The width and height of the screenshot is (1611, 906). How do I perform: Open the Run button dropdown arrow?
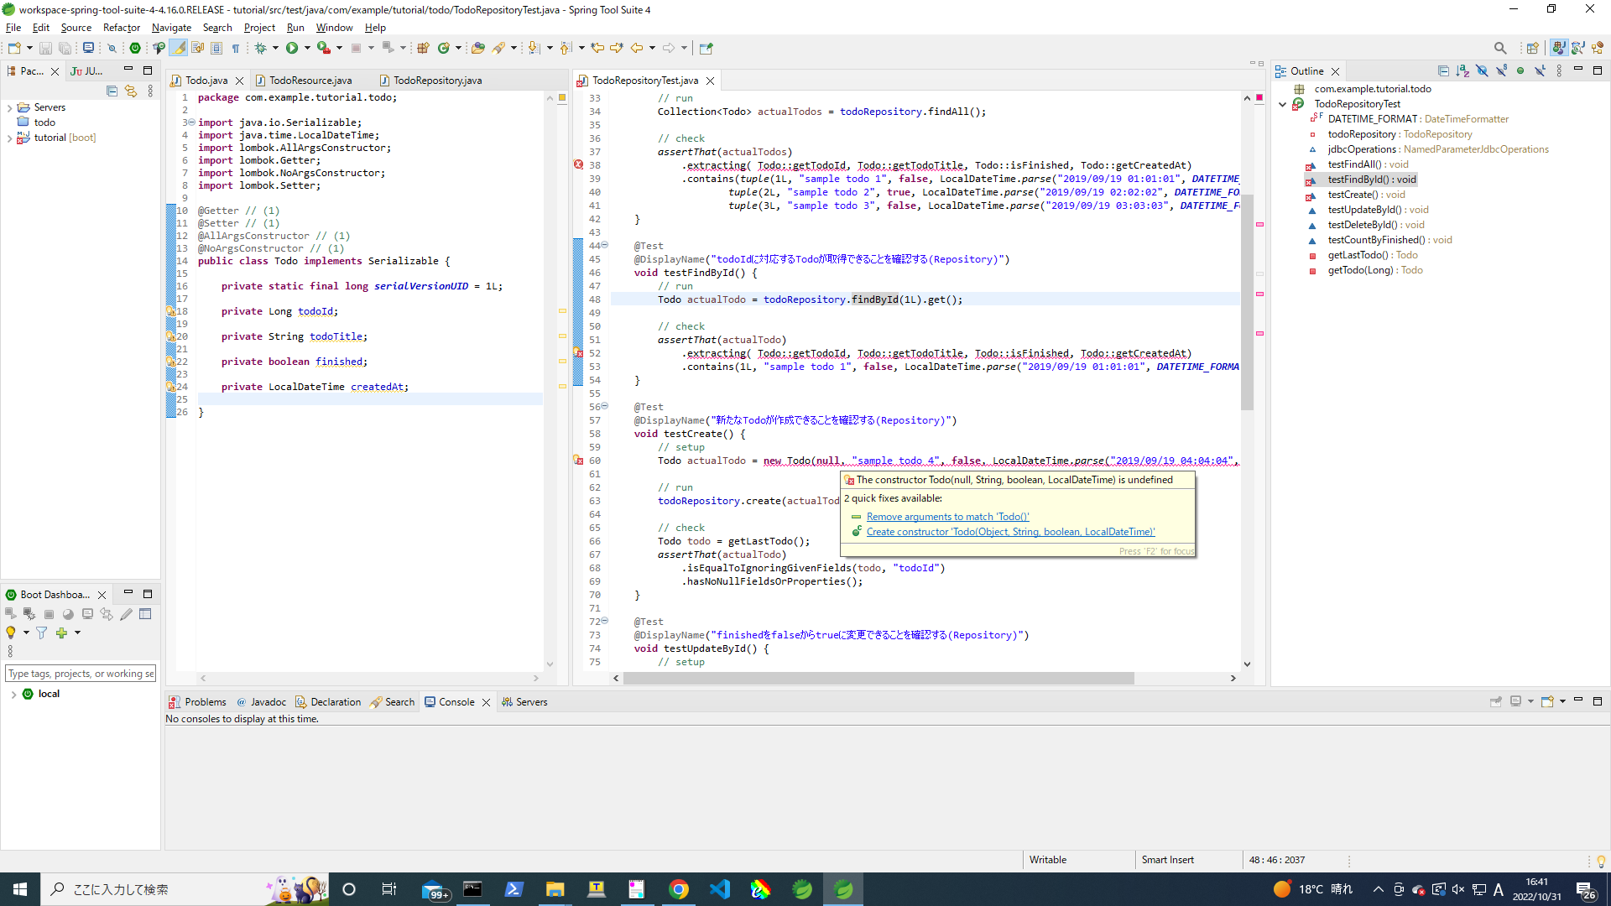307,48
